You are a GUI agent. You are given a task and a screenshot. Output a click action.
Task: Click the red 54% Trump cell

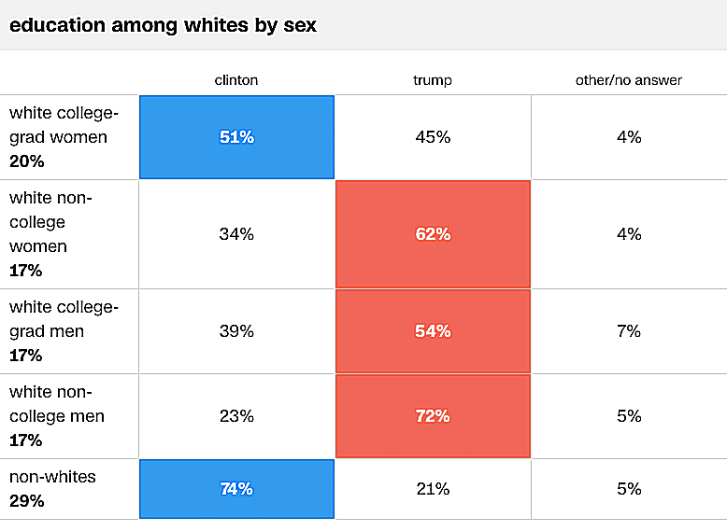click(433, 331)
